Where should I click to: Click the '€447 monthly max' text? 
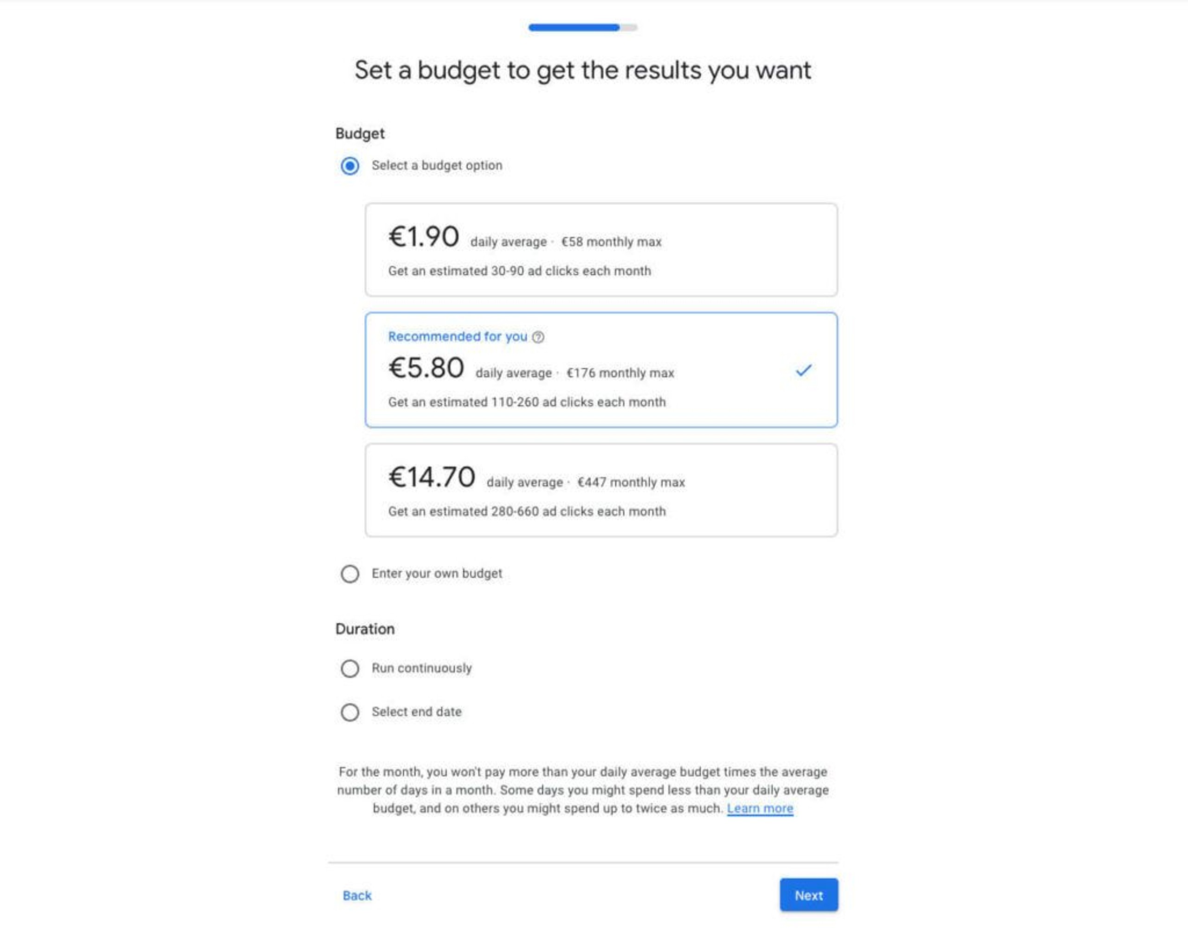tap(631, 482)
